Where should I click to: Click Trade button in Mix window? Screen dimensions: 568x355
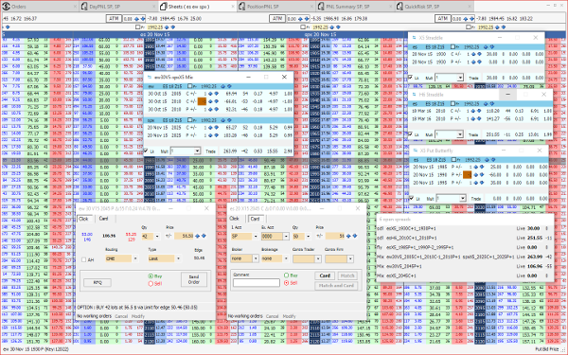coord(210,151)
